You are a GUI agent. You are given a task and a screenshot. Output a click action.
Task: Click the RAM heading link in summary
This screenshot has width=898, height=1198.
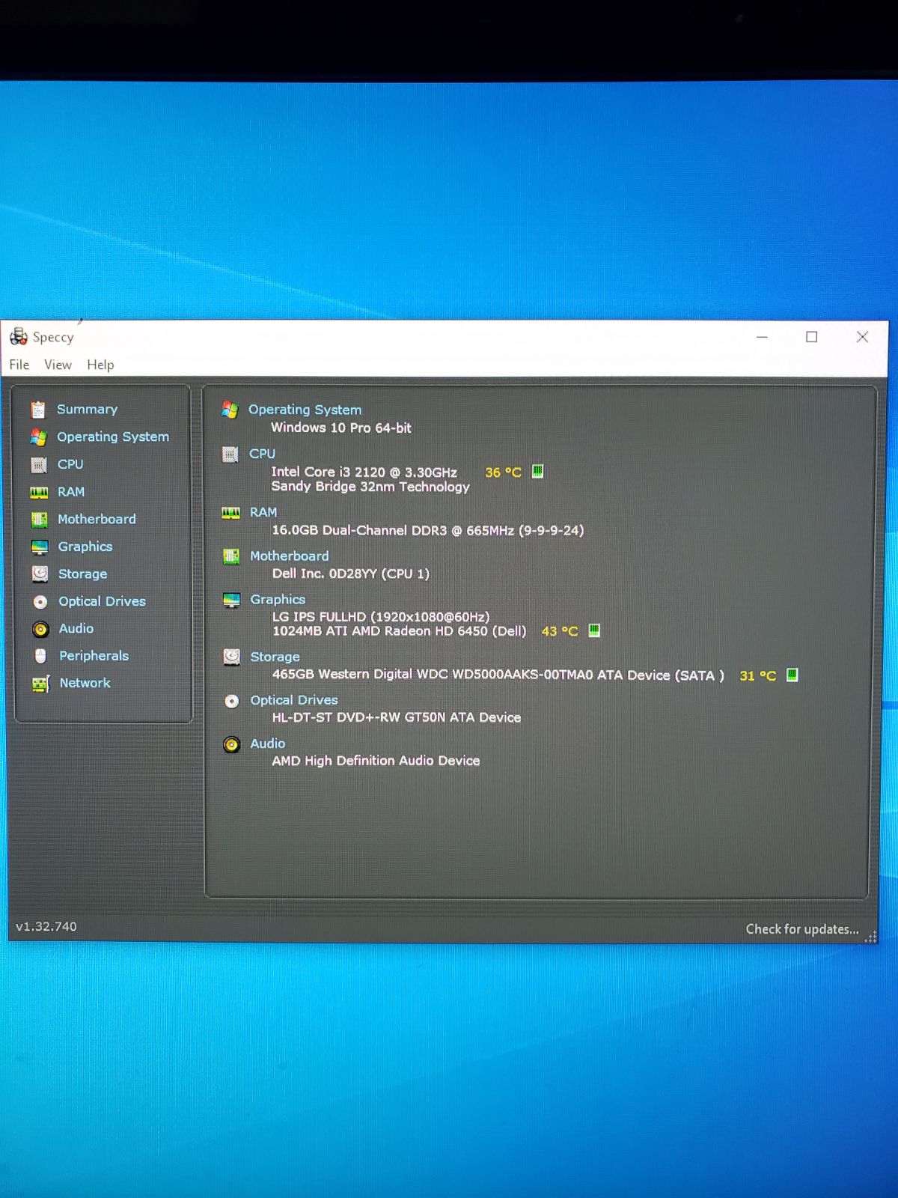263,512
